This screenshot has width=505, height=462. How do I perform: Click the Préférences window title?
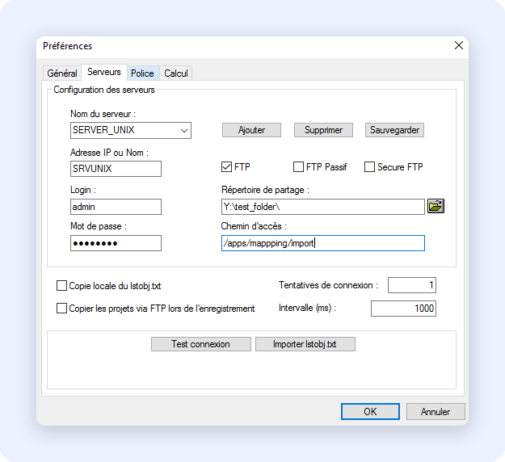pyautogui.click(x=67, y=46)
